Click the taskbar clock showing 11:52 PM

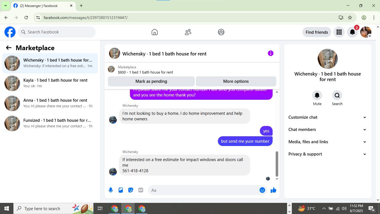tap(356, 208)
